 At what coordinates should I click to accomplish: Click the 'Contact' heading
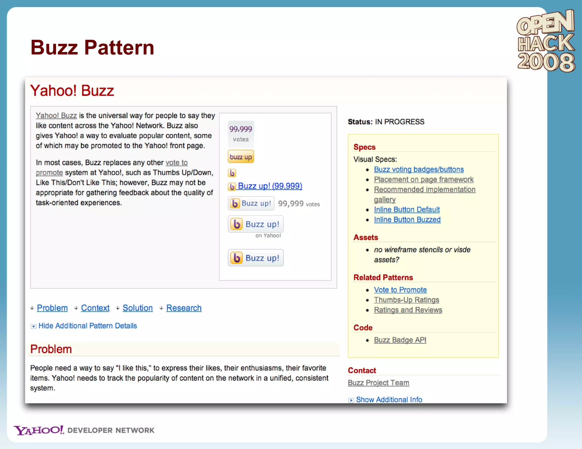click(x=362, y=370)
